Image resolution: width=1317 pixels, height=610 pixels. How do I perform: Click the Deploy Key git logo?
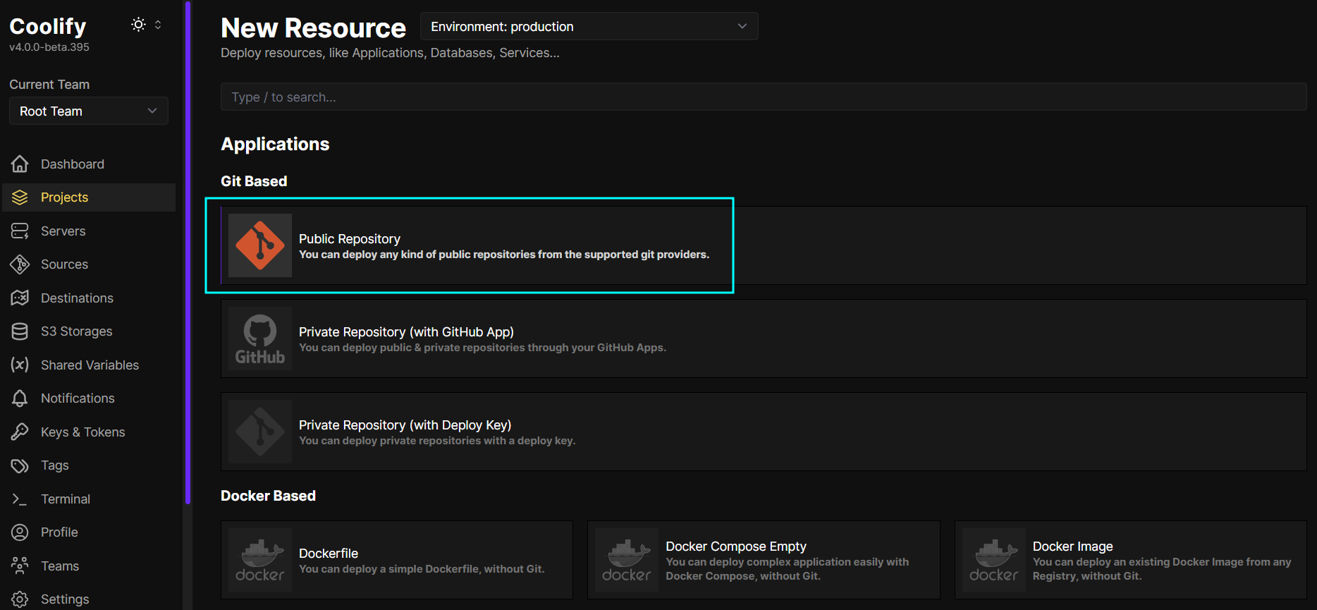coord(260,432)
